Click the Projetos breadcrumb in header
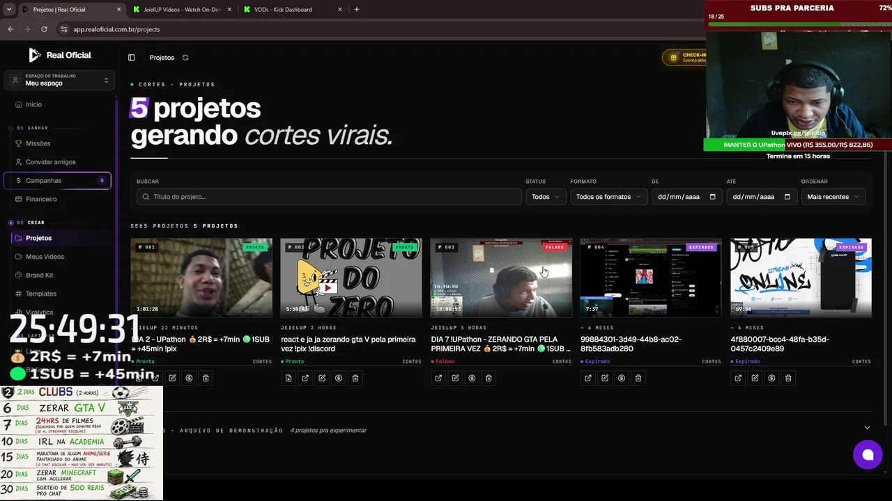 coord(162,58)
